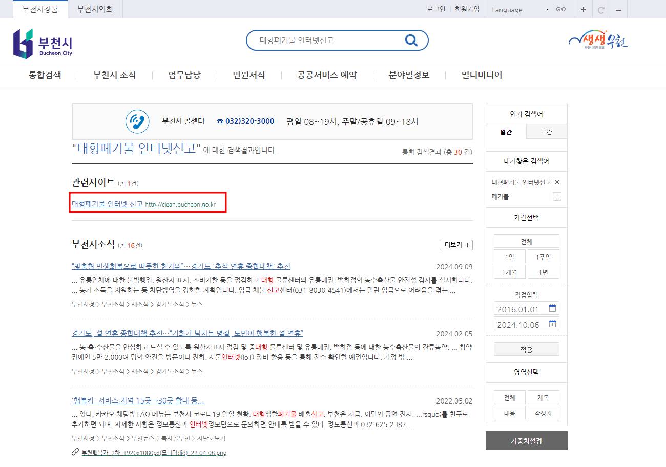
Task: Switch to 부천시의회 tab
Action: tap(95, 9)
